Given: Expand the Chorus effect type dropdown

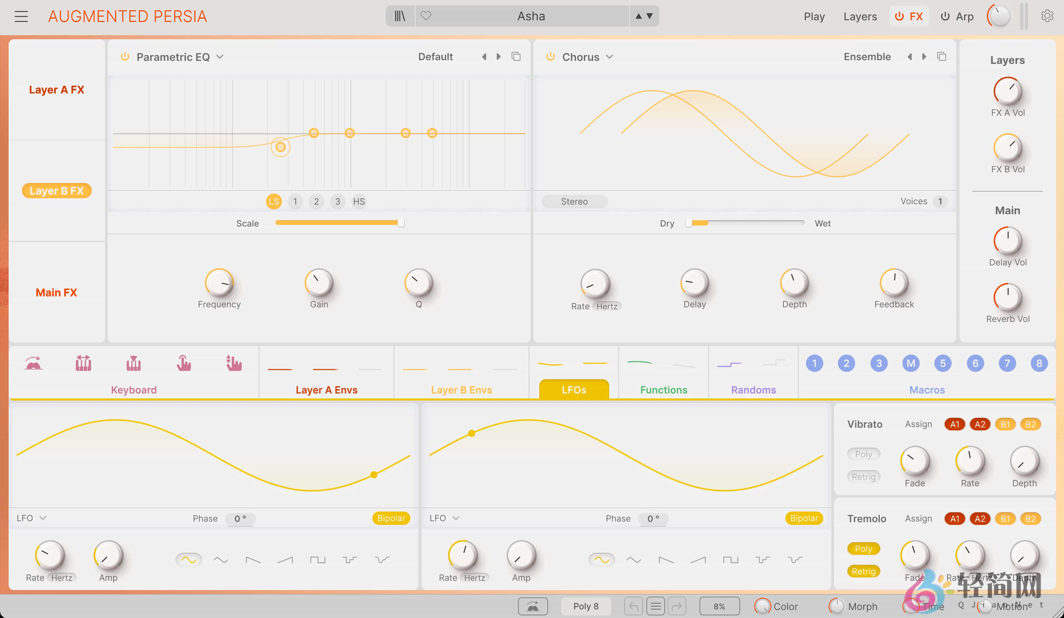Looking at the screenshot, I should [x=609, y=57].
